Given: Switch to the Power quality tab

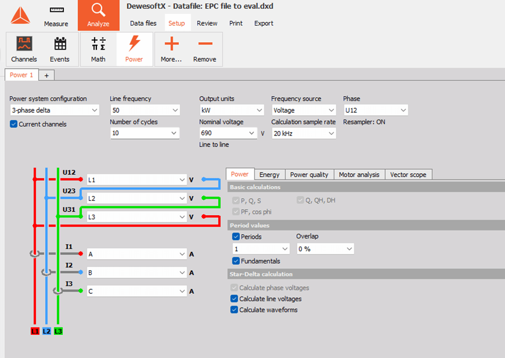Looking at the screenshot, I should tap(309, 174).
